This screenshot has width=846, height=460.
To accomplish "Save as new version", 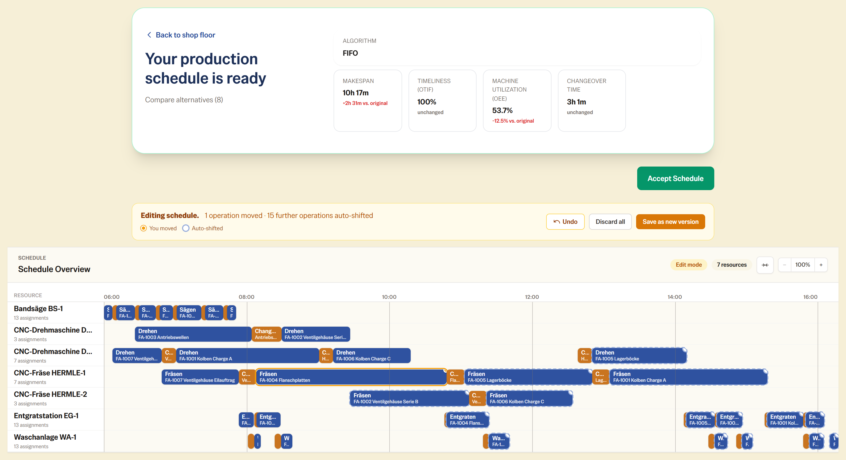I will (670, 222).
